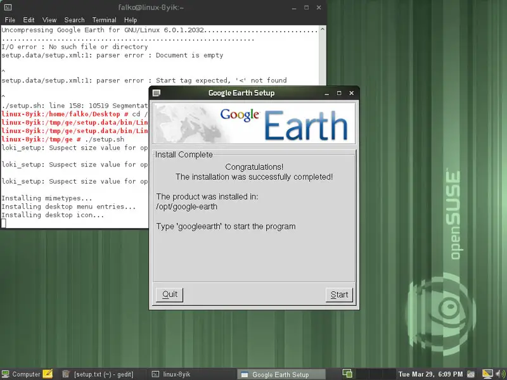Click the network monitor tray icon

coord(487,374)
